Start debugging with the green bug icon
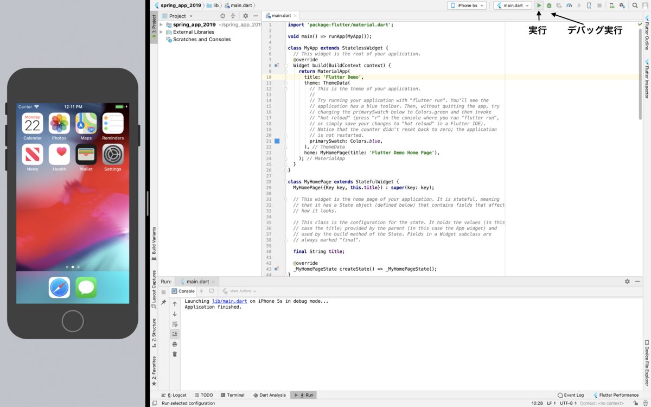 coord(549,5)
